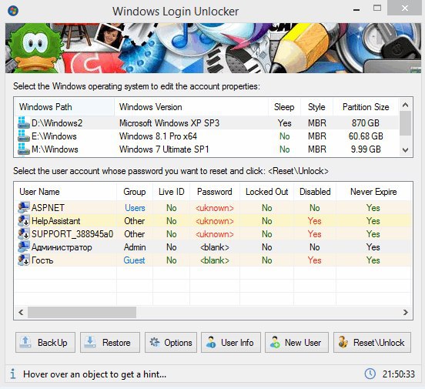
Task: Click the Users group cell for ASPNET
Action: [135, 208]
